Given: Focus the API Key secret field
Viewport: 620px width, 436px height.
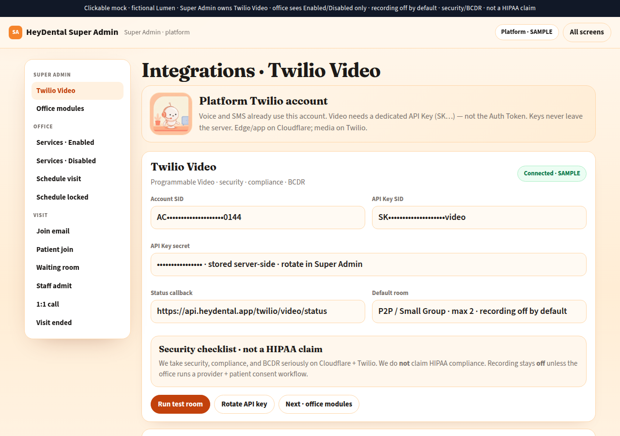Looking at the screenshot, I should 369,265.
